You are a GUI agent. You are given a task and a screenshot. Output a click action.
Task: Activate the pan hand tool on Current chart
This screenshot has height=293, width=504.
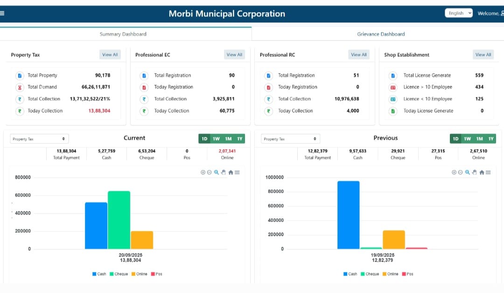[x=224, y=172]
